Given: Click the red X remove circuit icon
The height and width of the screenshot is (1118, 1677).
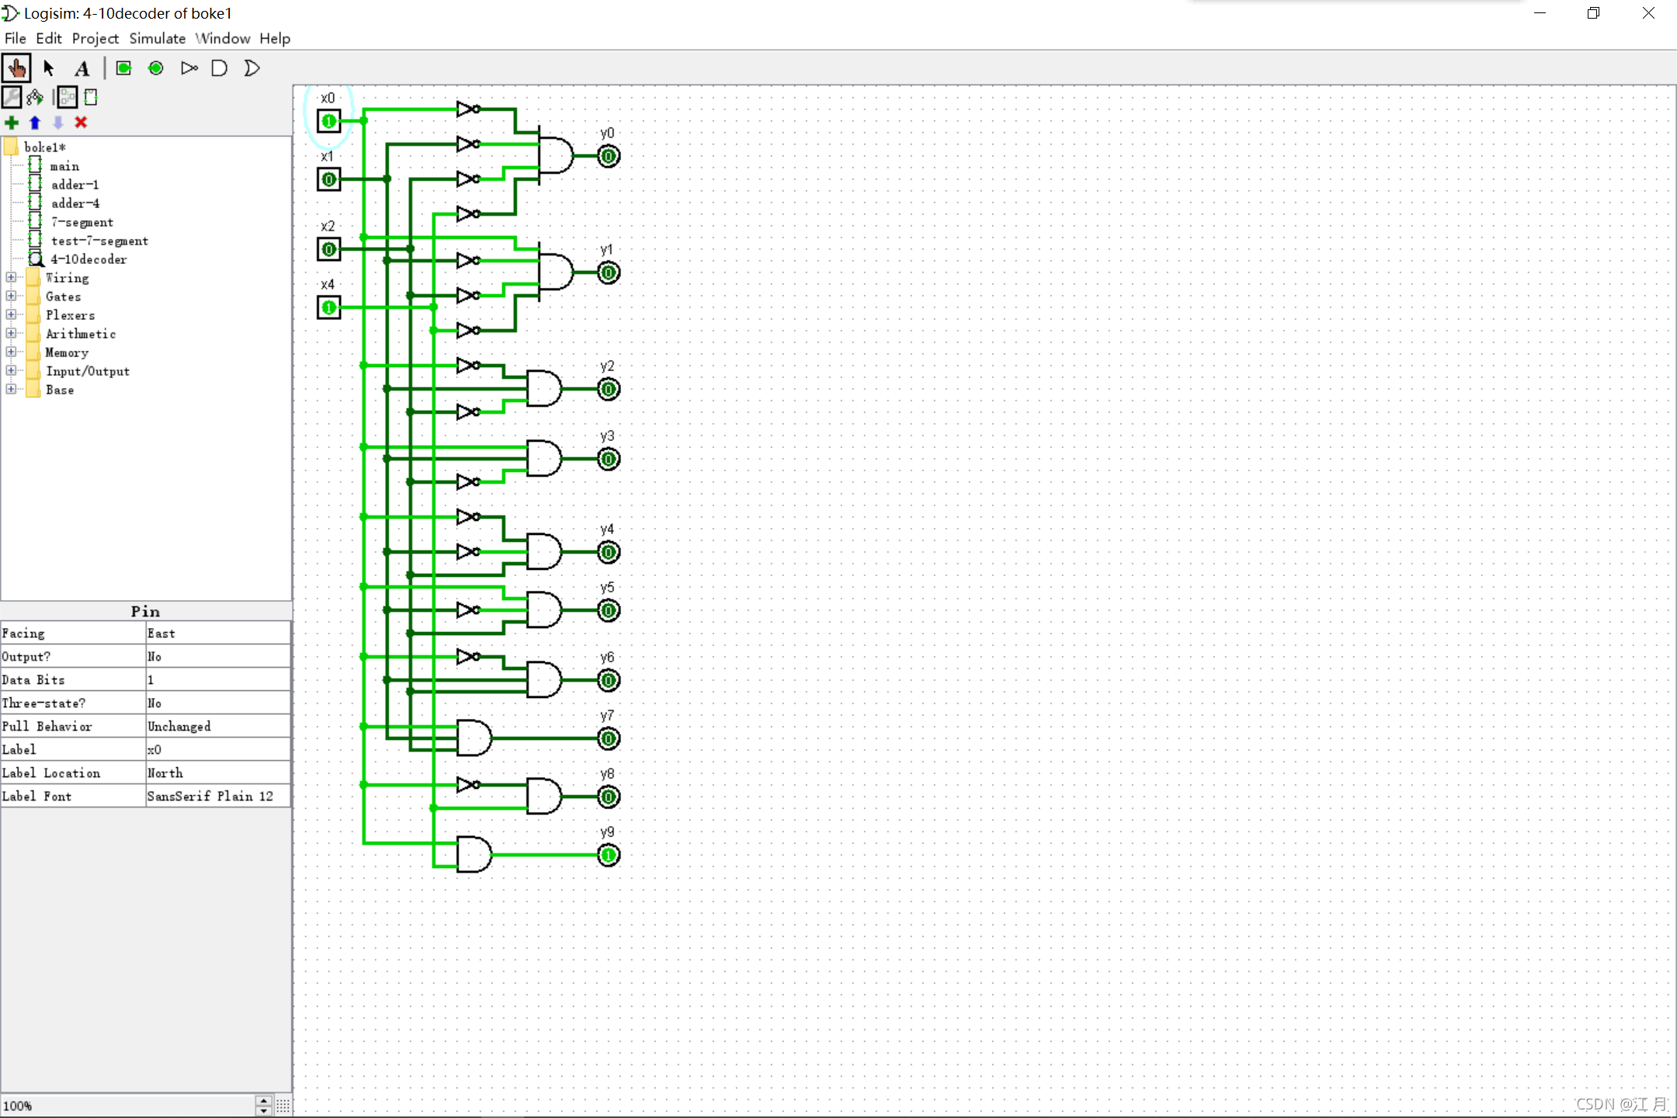Looking at the screenshot, I should pyautogui.click(x=81, y=123).
